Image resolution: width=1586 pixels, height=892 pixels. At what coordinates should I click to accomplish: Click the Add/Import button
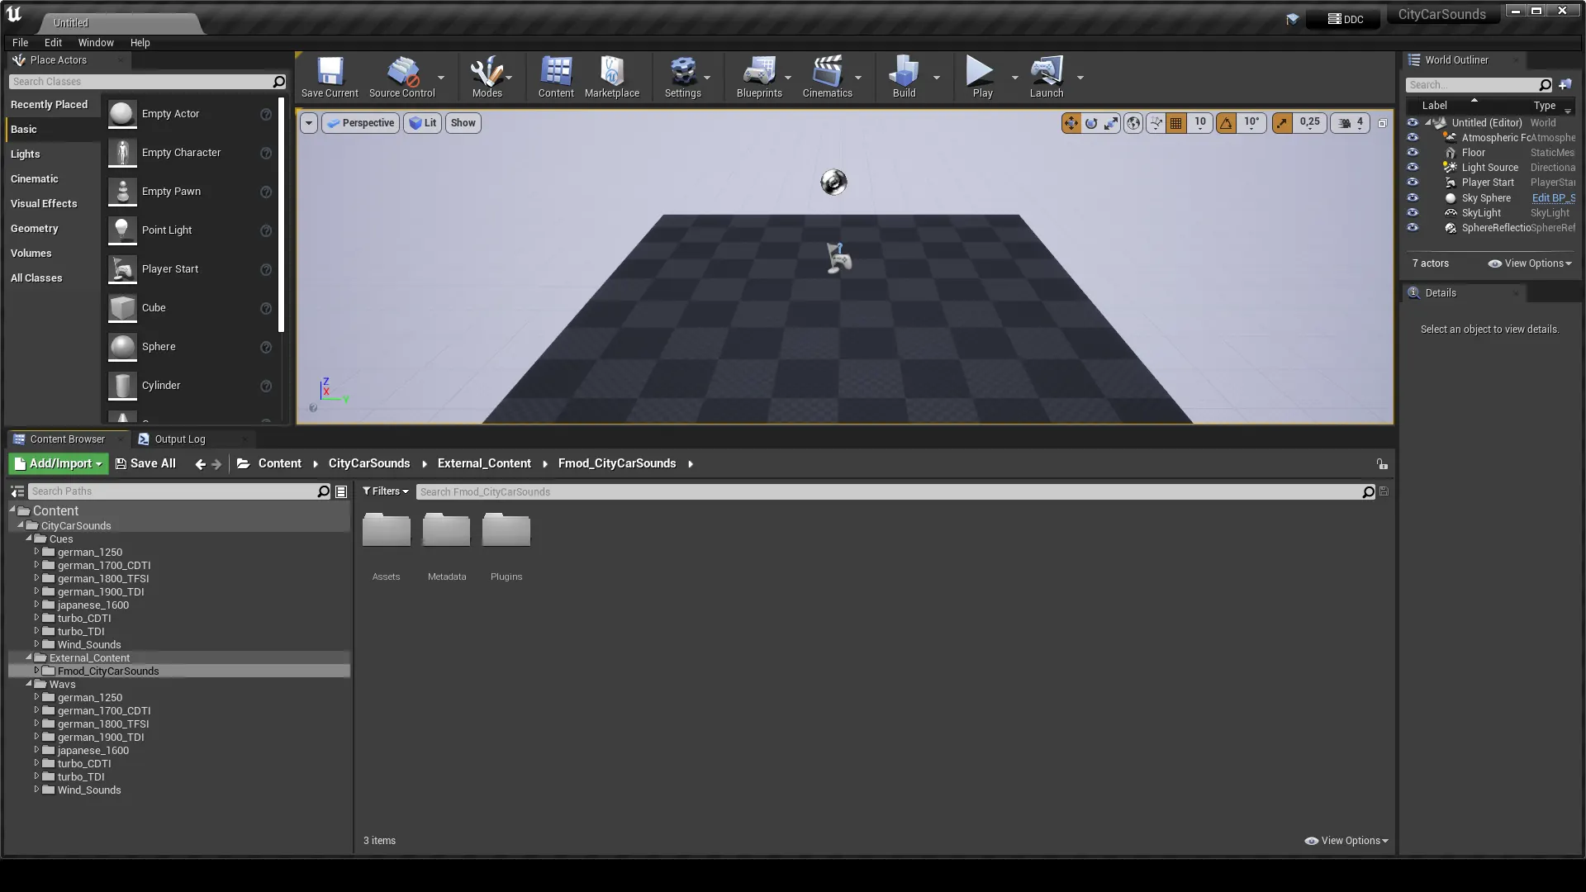pos(59,463)
